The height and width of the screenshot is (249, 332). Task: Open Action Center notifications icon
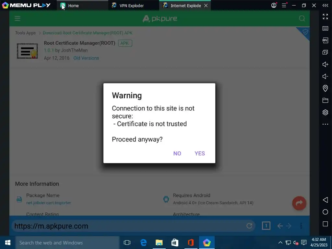point(304,243)
